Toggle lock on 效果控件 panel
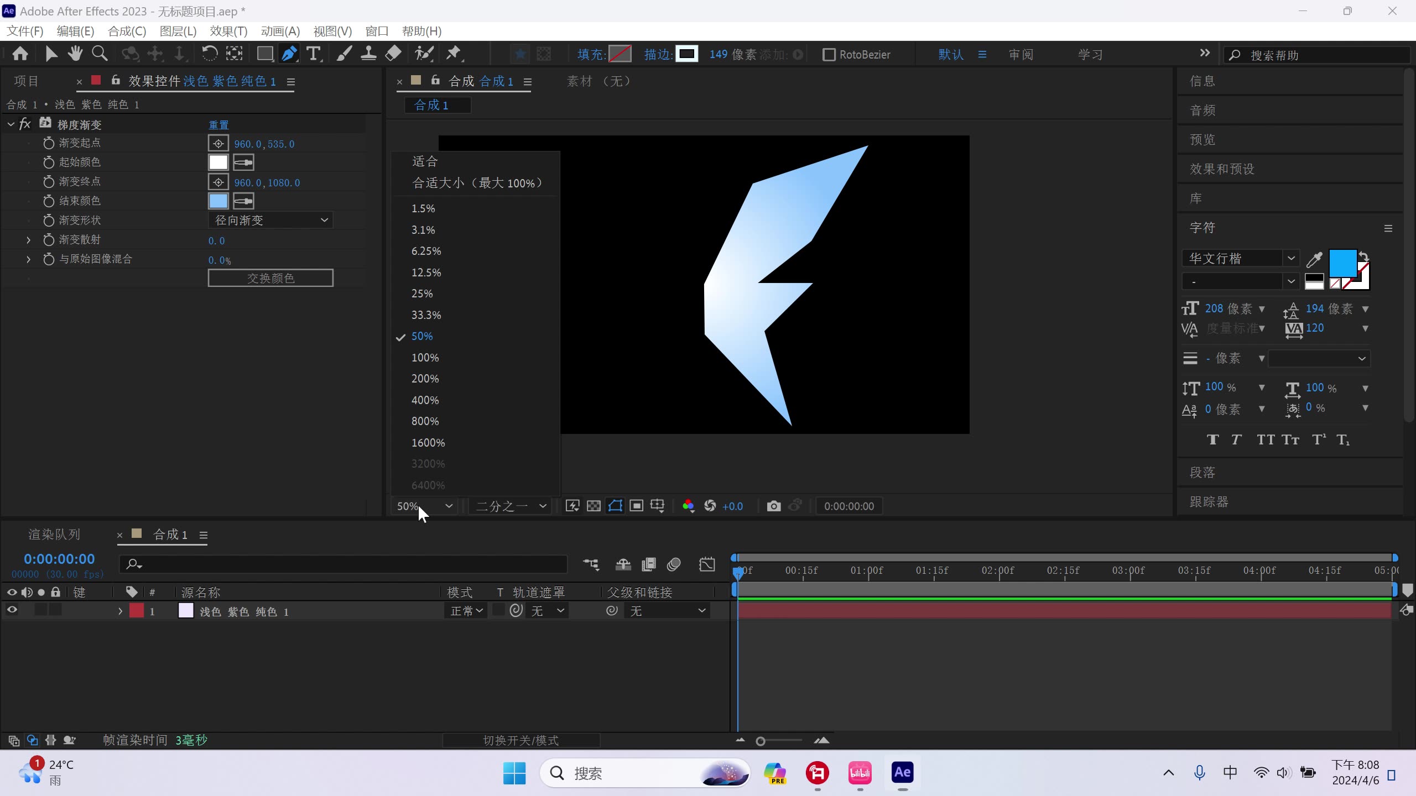The image size is (1416, 796). [116, 81]
